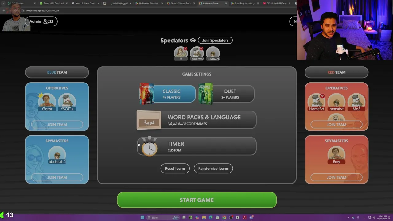Click the first spectator's avatar
This screenshot has height=221, width=393.
(x=181, y=53)
